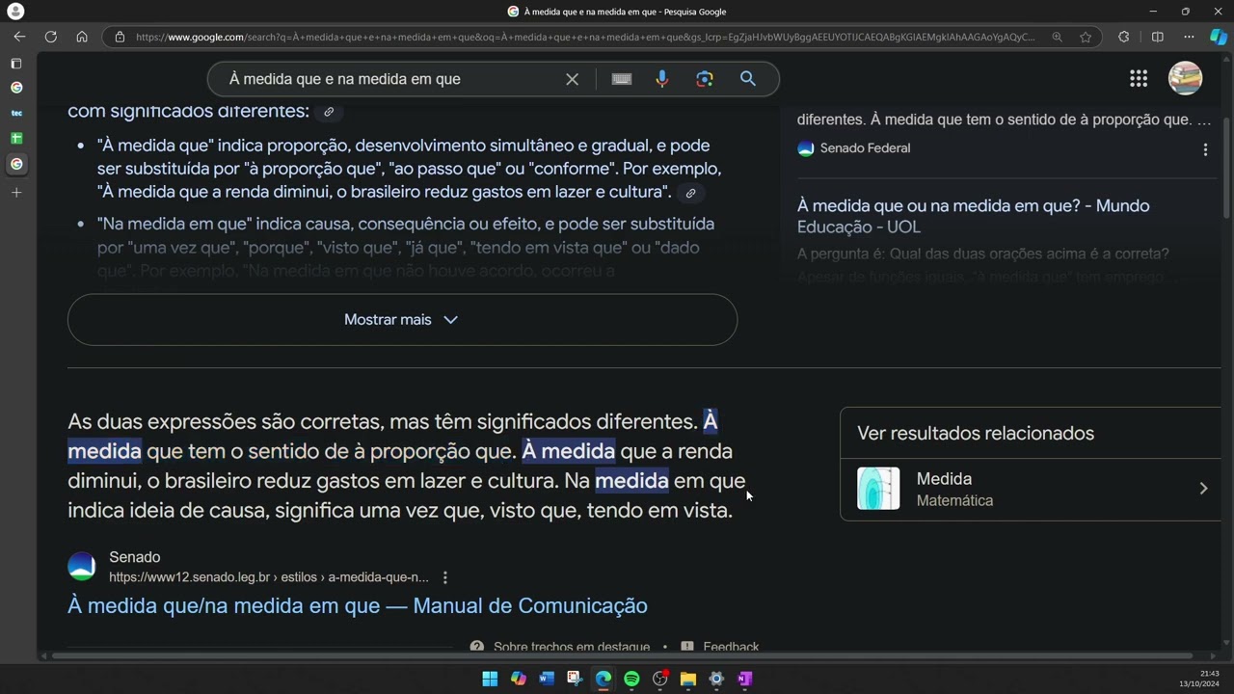Open 'À medida que/na medida em que — Manual de Comunicação' result
Image resolution: width=1234 pixels, height=694 pixels.
358,605
